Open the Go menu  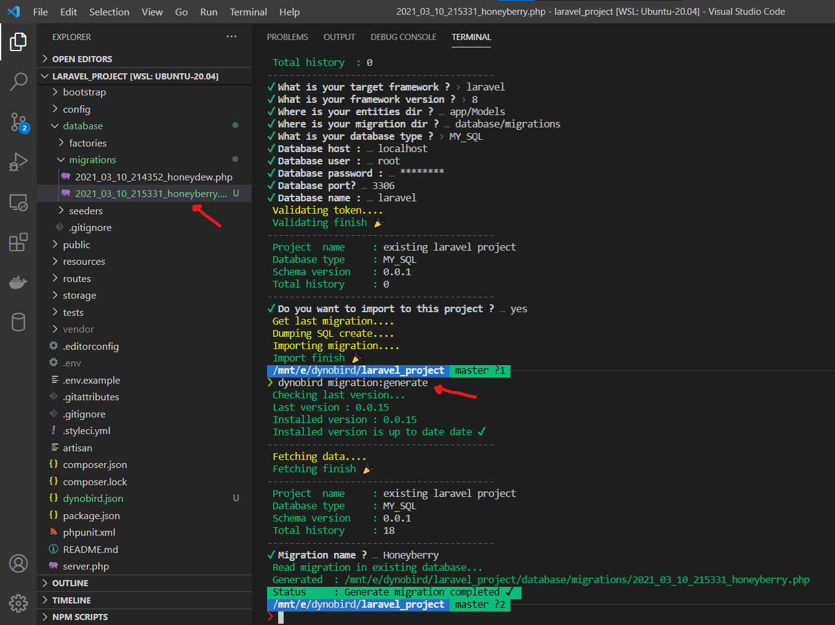182,12
